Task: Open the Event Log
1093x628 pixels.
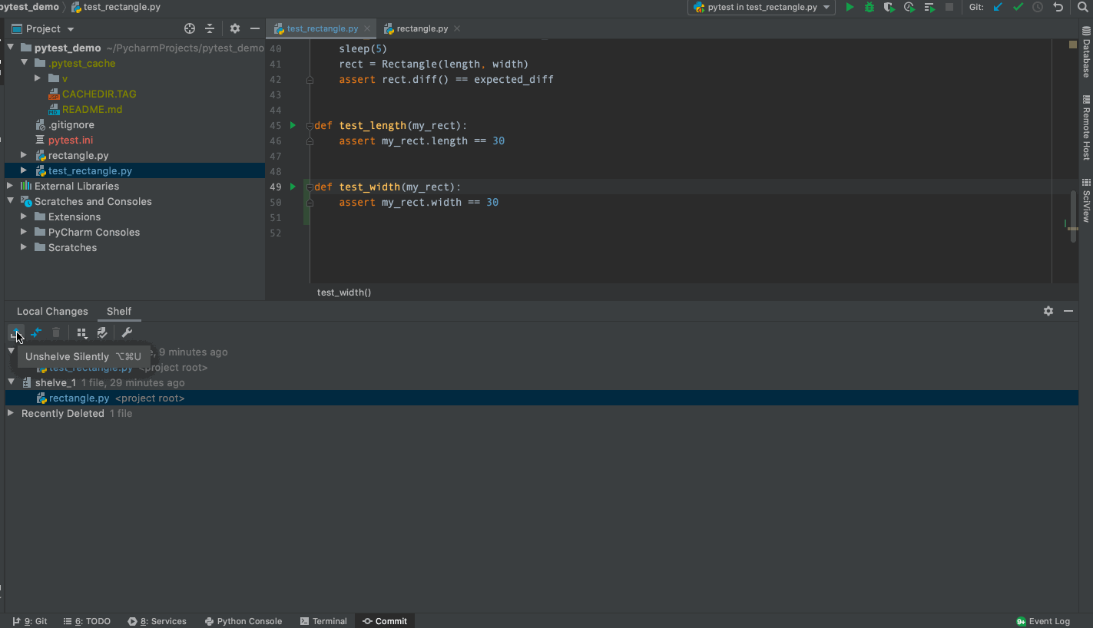Action: 1043,621
